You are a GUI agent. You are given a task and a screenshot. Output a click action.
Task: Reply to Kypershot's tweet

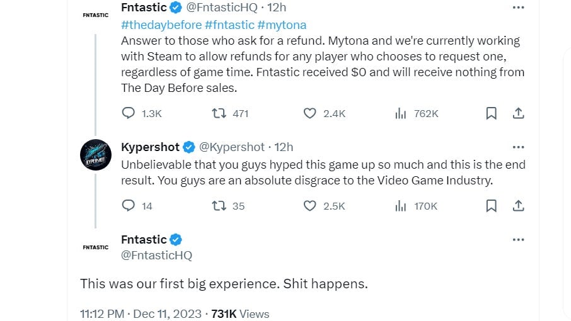[129, 206]
